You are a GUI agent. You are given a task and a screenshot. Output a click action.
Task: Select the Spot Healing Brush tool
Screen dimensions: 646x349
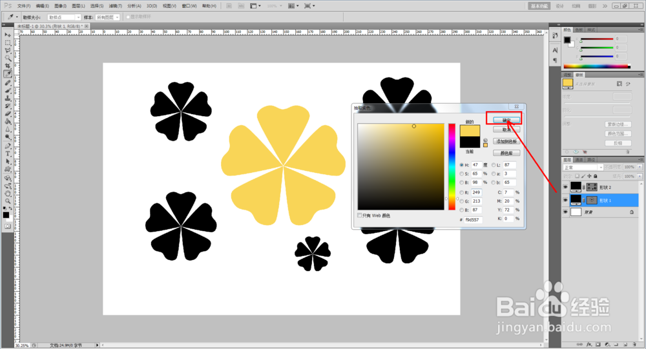click(x=7, y=83)
